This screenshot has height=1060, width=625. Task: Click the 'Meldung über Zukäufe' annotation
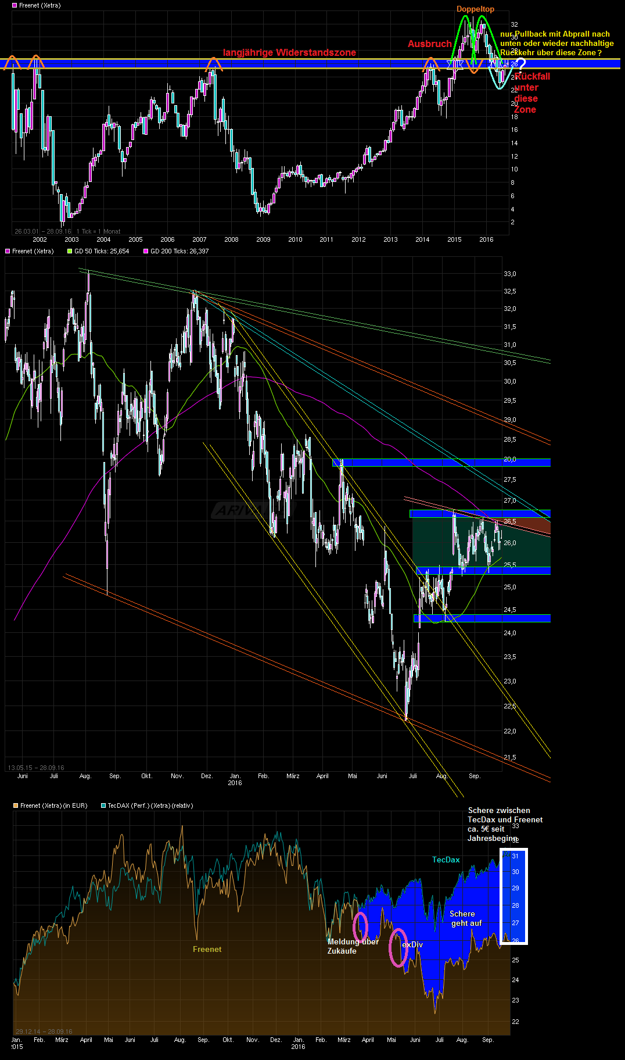353,946
